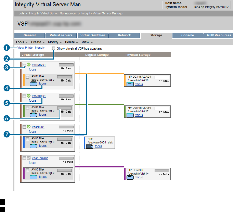233x212 pixels.
Task: Click the AVIO disk icon under vm1pqs01
Action: 33,84
